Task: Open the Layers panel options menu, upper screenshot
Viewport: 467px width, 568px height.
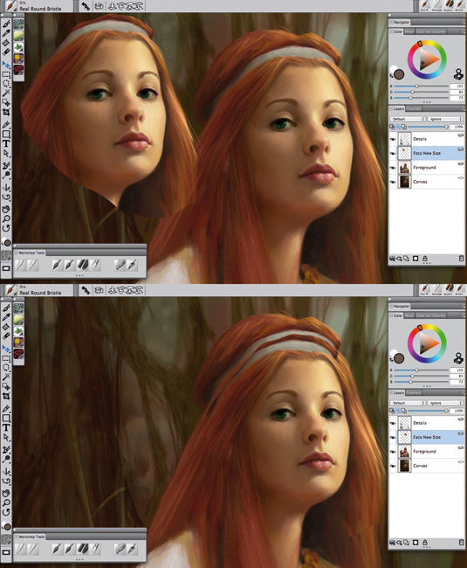Action: point(463,108)
